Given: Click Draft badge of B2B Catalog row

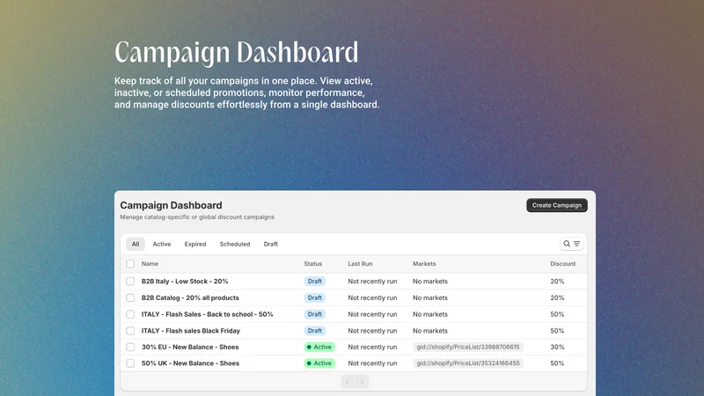Looking at the screenshot, I should pos(315,297).
